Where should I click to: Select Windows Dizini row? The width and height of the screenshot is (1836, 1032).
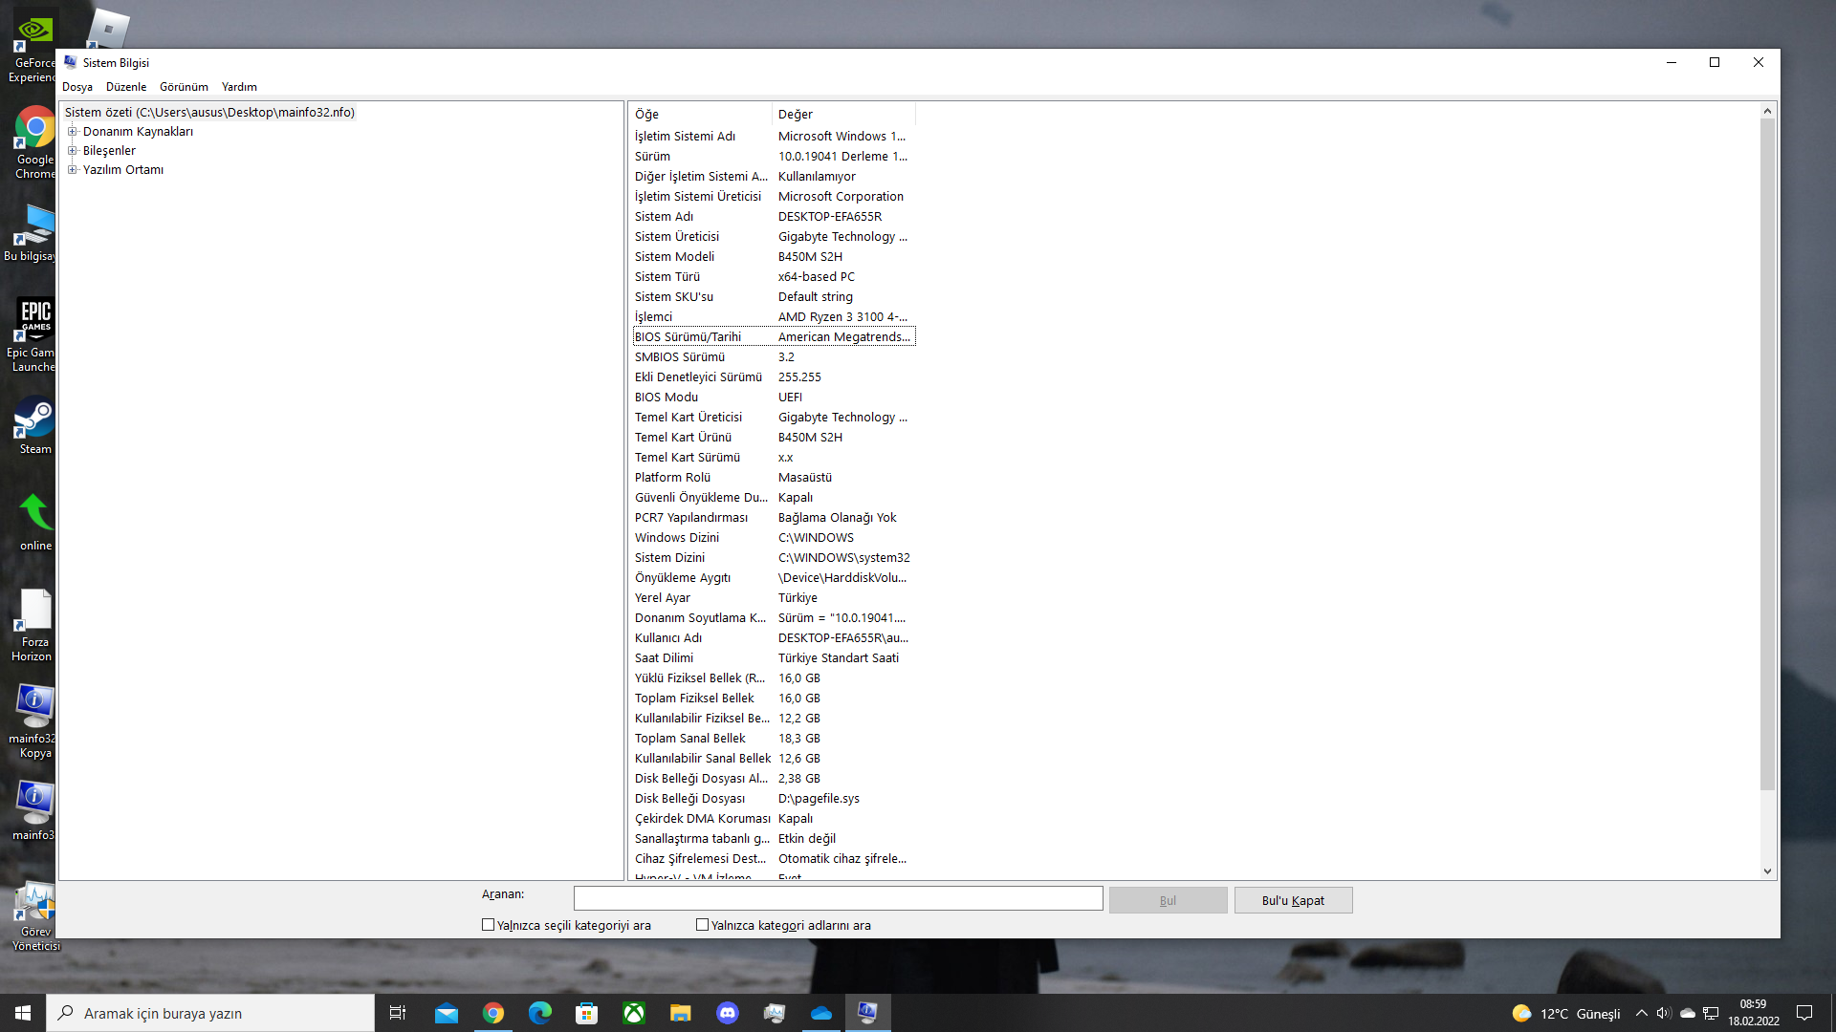pyautogui.click(x=774, y=537)
